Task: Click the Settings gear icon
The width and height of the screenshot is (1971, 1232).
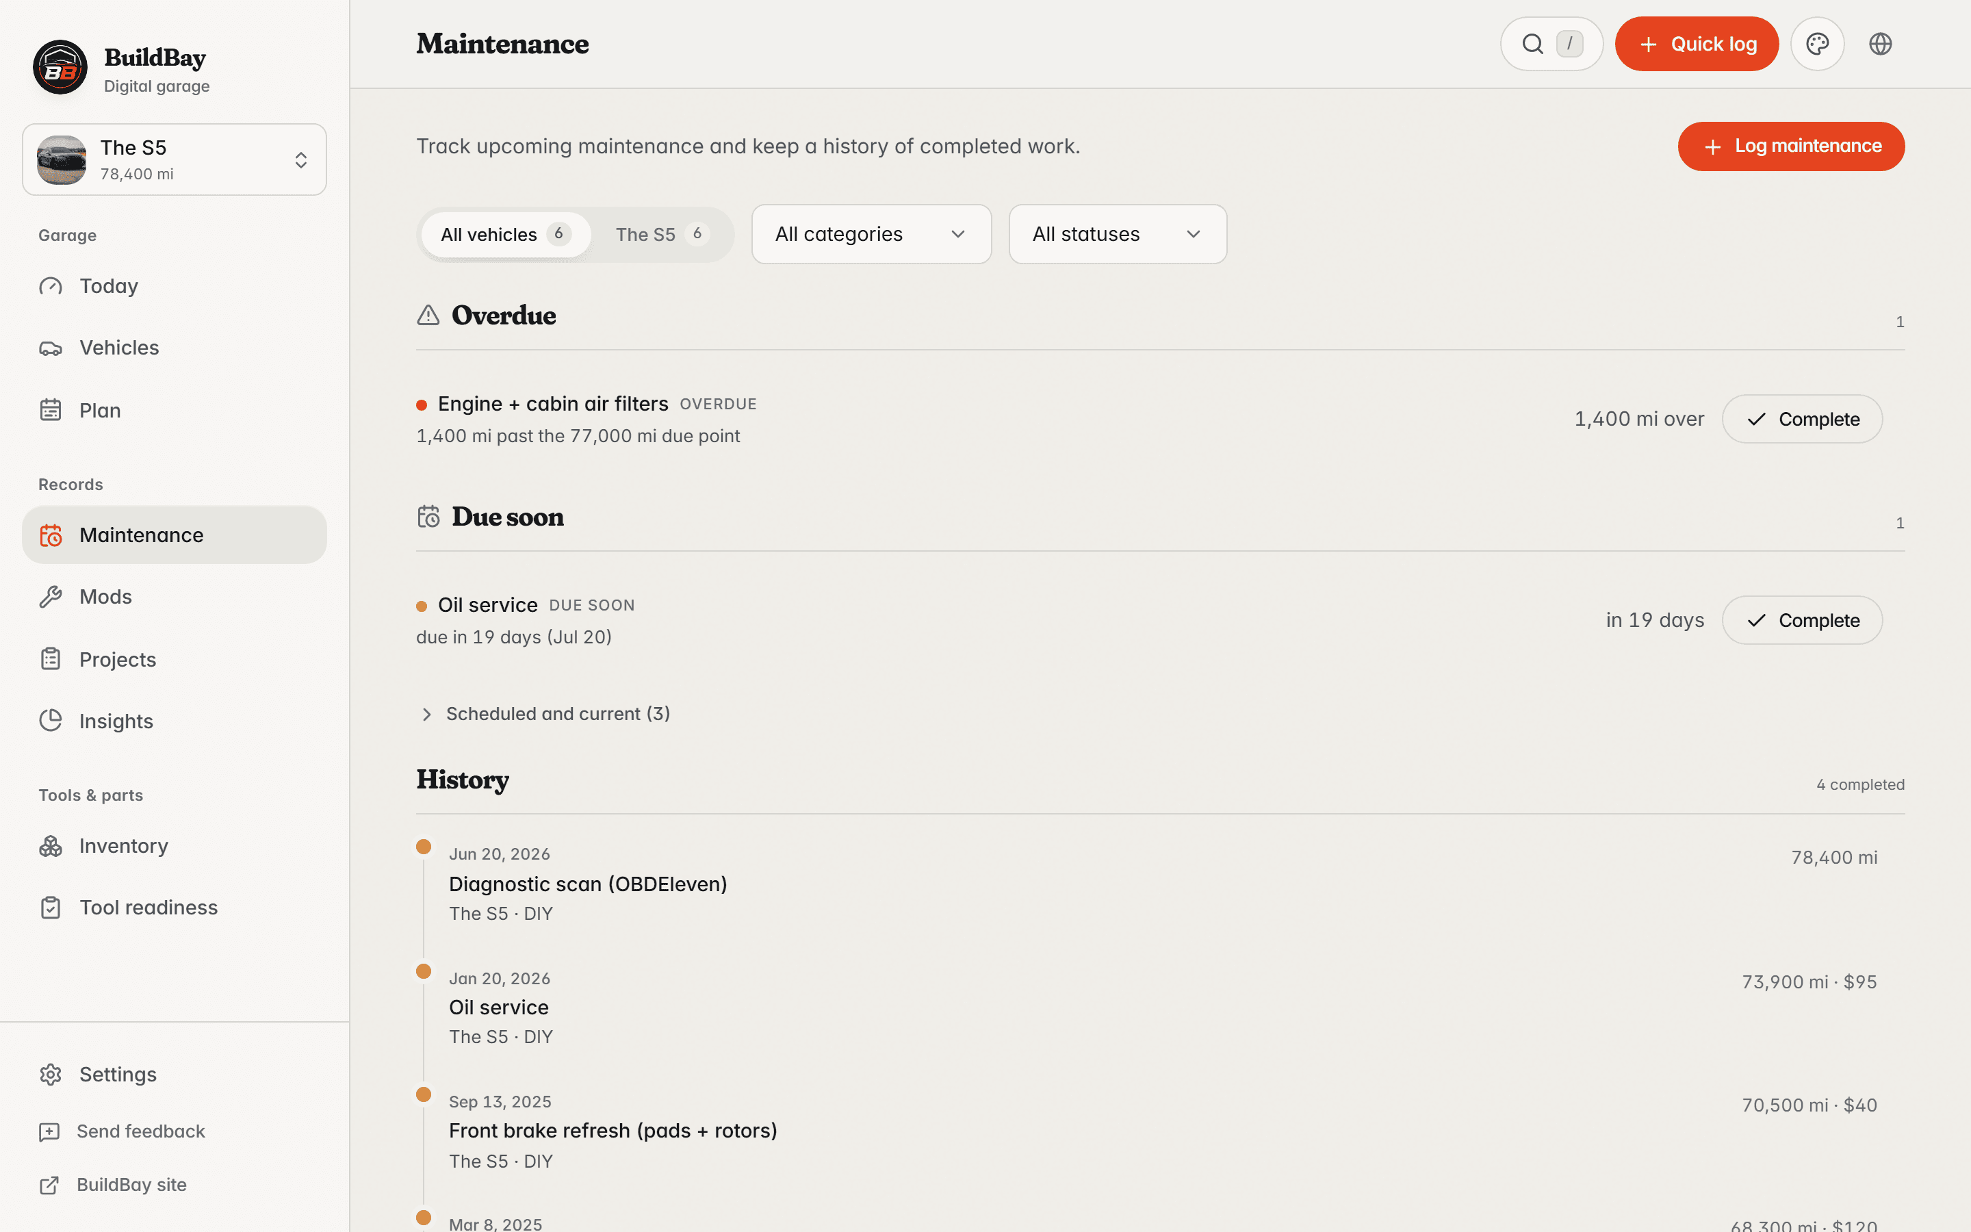Action: coord(51,1075)
